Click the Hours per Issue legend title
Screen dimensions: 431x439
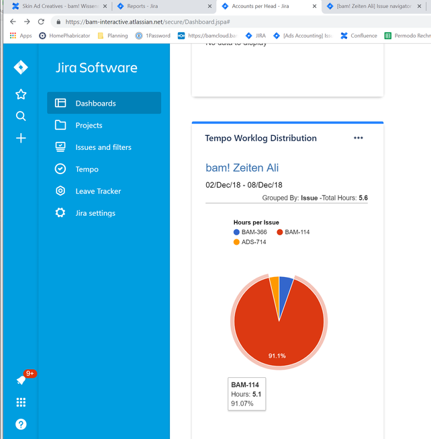tap(256, 223)
